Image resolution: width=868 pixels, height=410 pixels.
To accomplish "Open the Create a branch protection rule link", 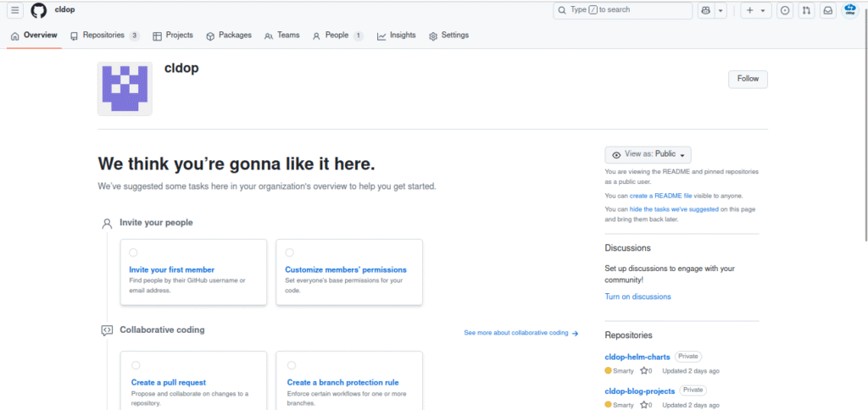I will 342,382.
